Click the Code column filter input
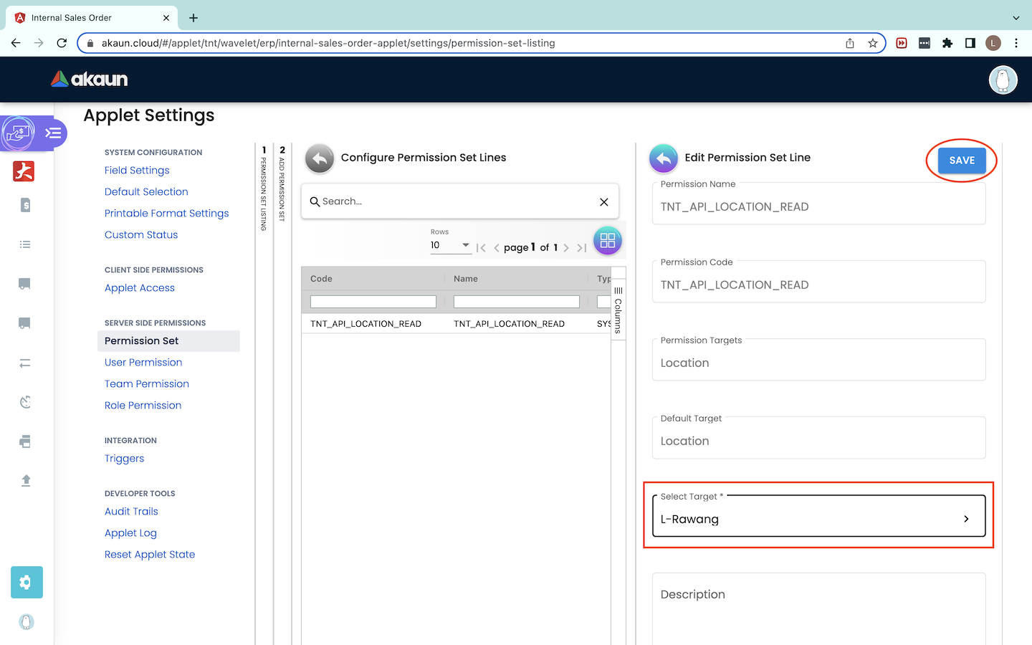The width and height of the screenshot is (1032, 645). (x=373, y=302)
